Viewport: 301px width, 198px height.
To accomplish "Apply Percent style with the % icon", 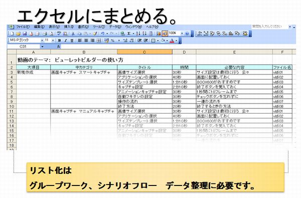I will pos(113,40).
